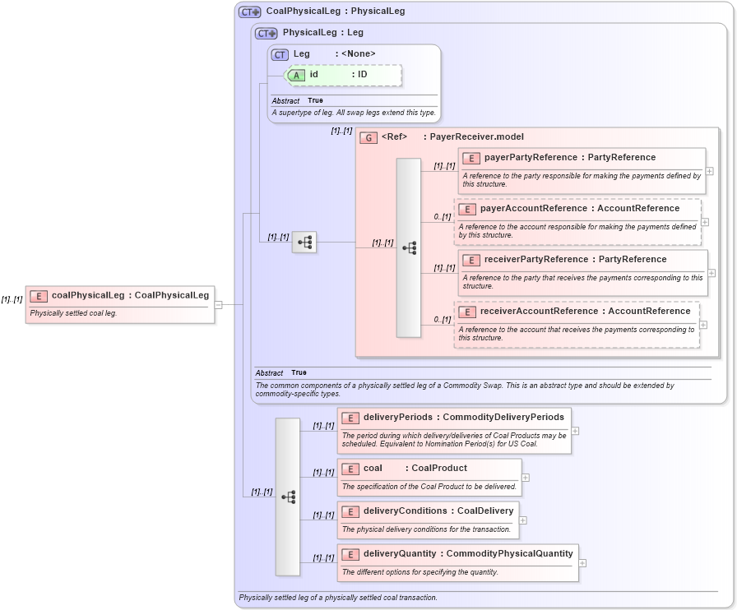Select deliveryQuantity : CommodityPhysicalQuantity label
This screenshot has width=737, height=610.
pos(468,553)
